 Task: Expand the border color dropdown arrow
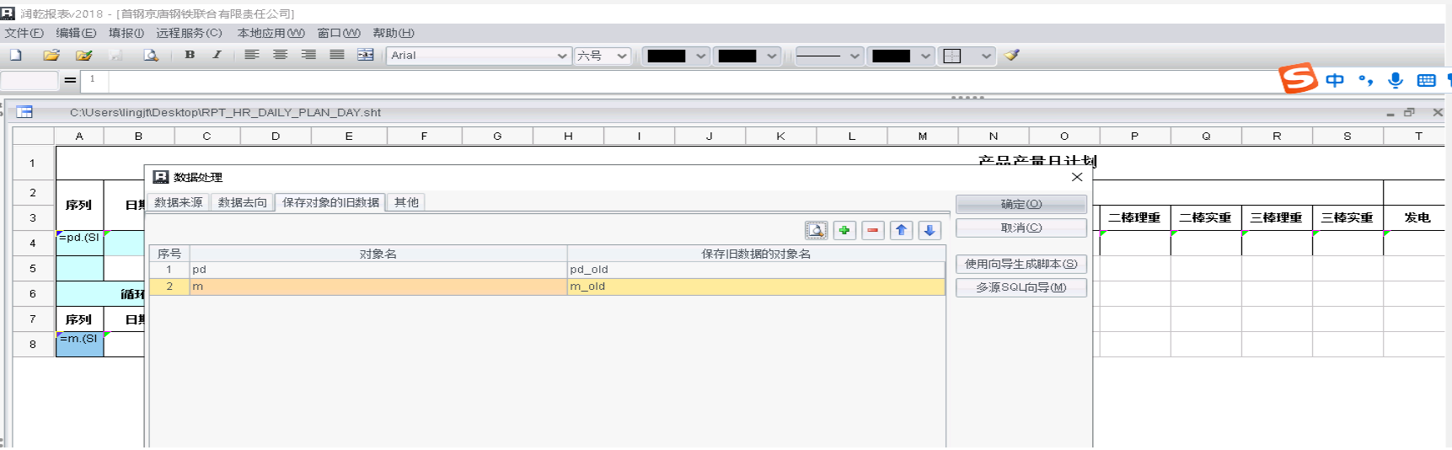(x=925, y=56)
